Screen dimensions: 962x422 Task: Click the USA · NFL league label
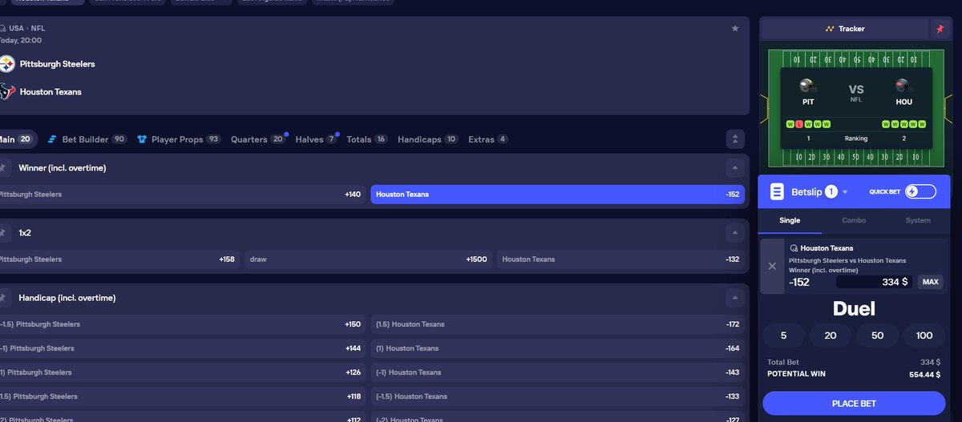(x=27, y=28)
